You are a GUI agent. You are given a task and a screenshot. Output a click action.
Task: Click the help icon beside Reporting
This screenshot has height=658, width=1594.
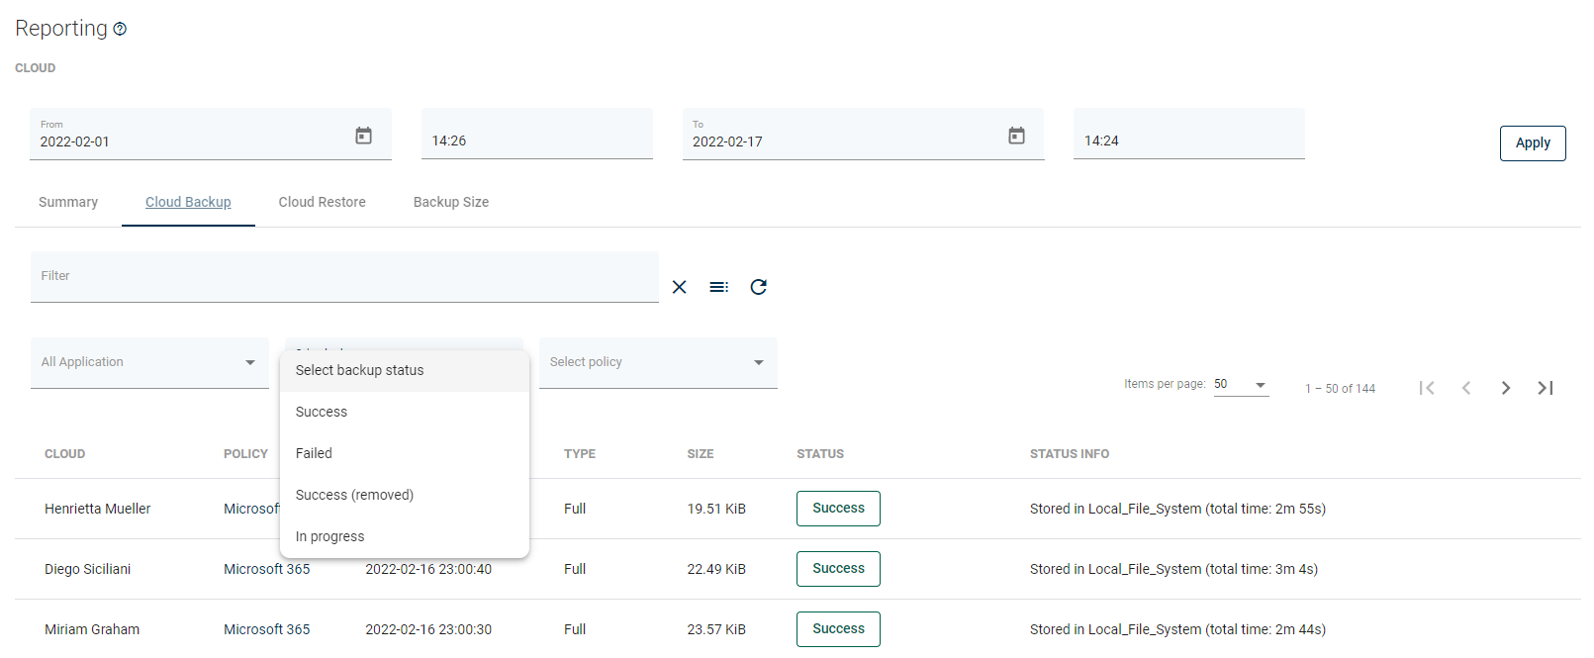tap(120, 30)
